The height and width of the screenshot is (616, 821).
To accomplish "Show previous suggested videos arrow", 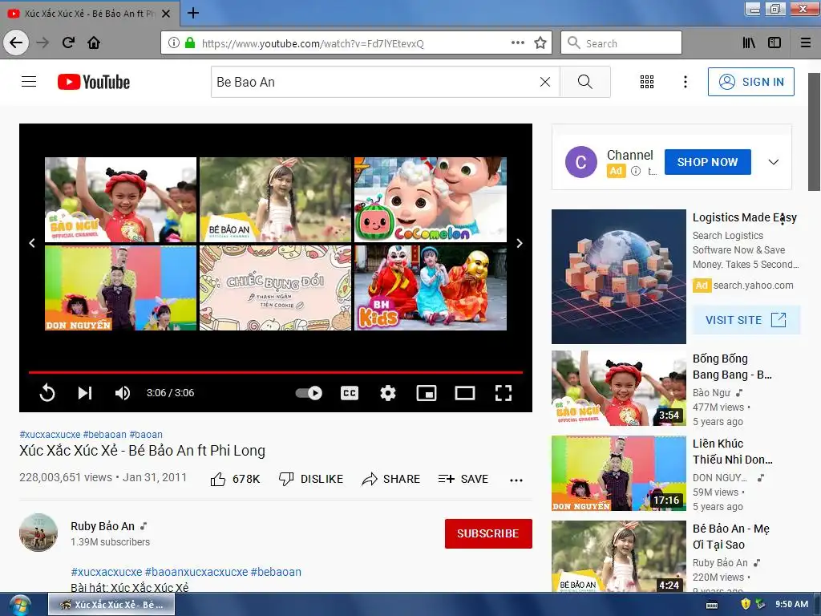I will [x=32, y=243].
